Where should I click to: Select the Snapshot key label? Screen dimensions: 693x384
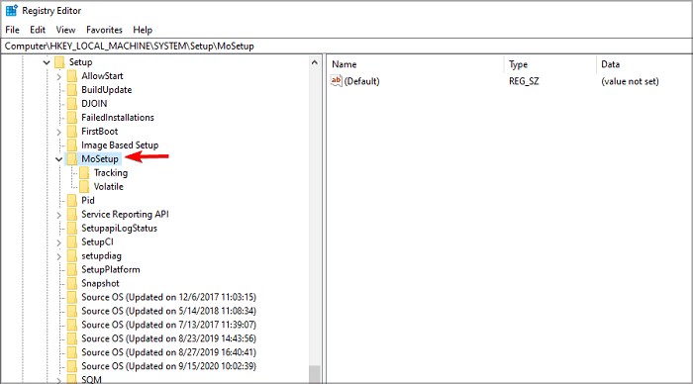100,283
